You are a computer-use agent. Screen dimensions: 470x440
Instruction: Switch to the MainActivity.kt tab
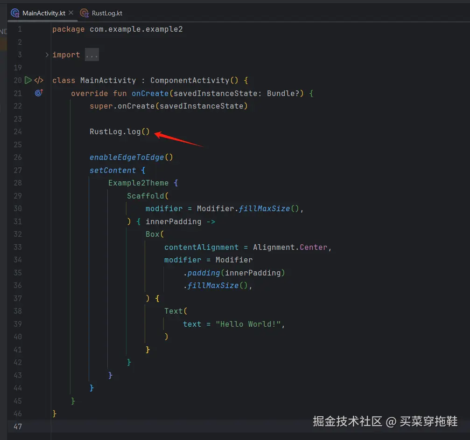coord(43,13)
